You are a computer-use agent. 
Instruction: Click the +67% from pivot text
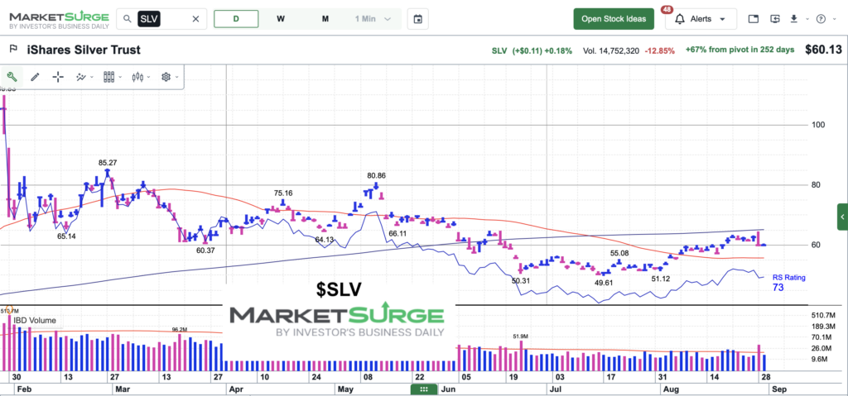(x=740, y=50)
